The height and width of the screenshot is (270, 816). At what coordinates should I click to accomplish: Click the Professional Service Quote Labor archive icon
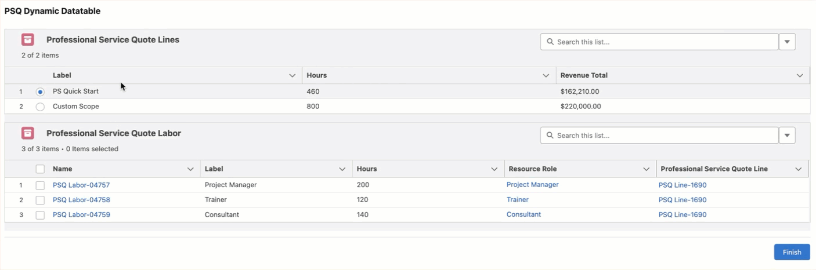28,133
